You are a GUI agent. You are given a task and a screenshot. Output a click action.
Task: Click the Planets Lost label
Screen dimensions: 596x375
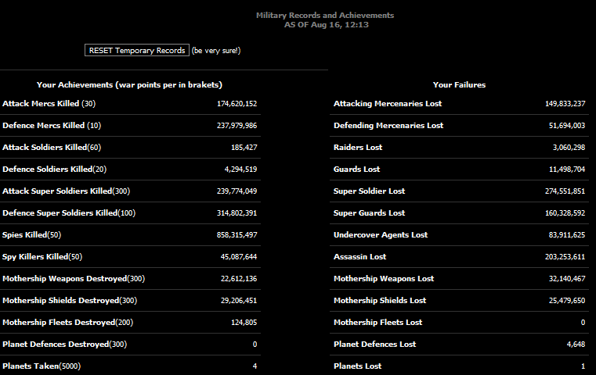[x=357, y=366]
